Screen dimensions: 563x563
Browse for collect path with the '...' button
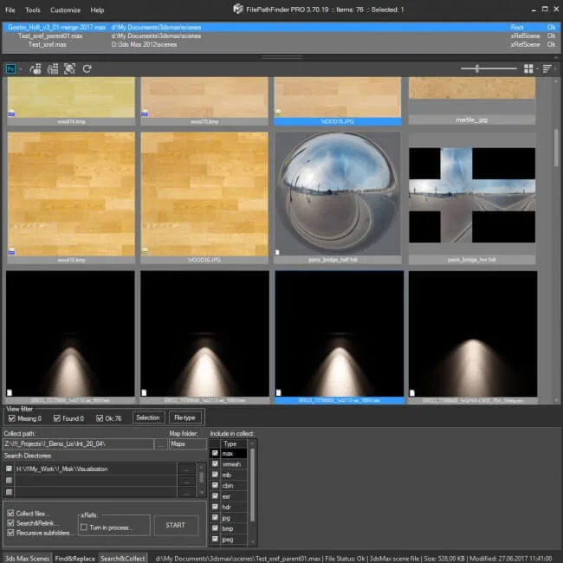pos(161,444)
